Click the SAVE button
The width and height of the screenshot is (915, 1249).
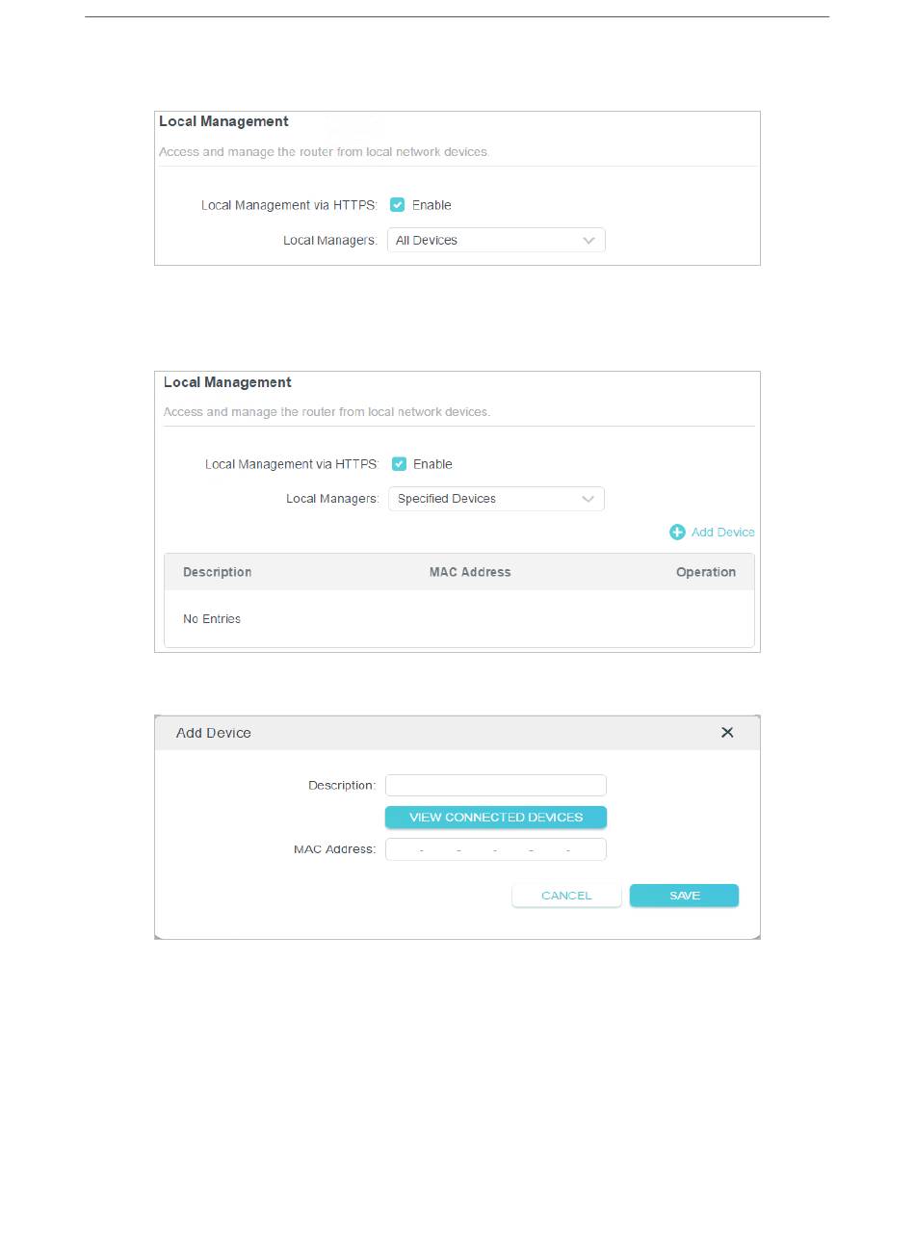pos(684,896)
